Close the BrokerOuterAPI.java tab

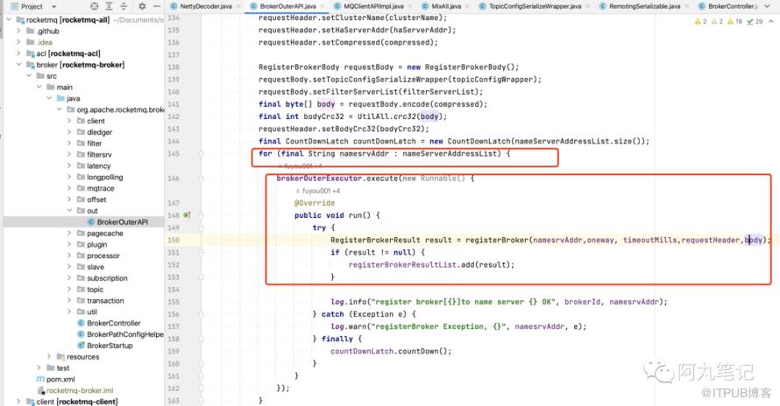click(x=323, y=6)
